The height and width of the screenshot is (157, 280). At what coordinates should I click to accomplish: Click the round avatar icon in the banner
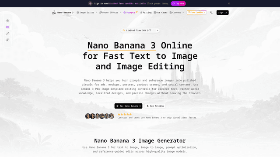[91, 3]
